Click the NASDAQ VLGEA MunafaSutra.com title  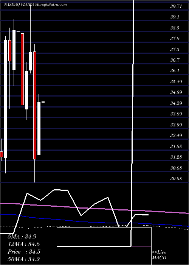point(35,5)
